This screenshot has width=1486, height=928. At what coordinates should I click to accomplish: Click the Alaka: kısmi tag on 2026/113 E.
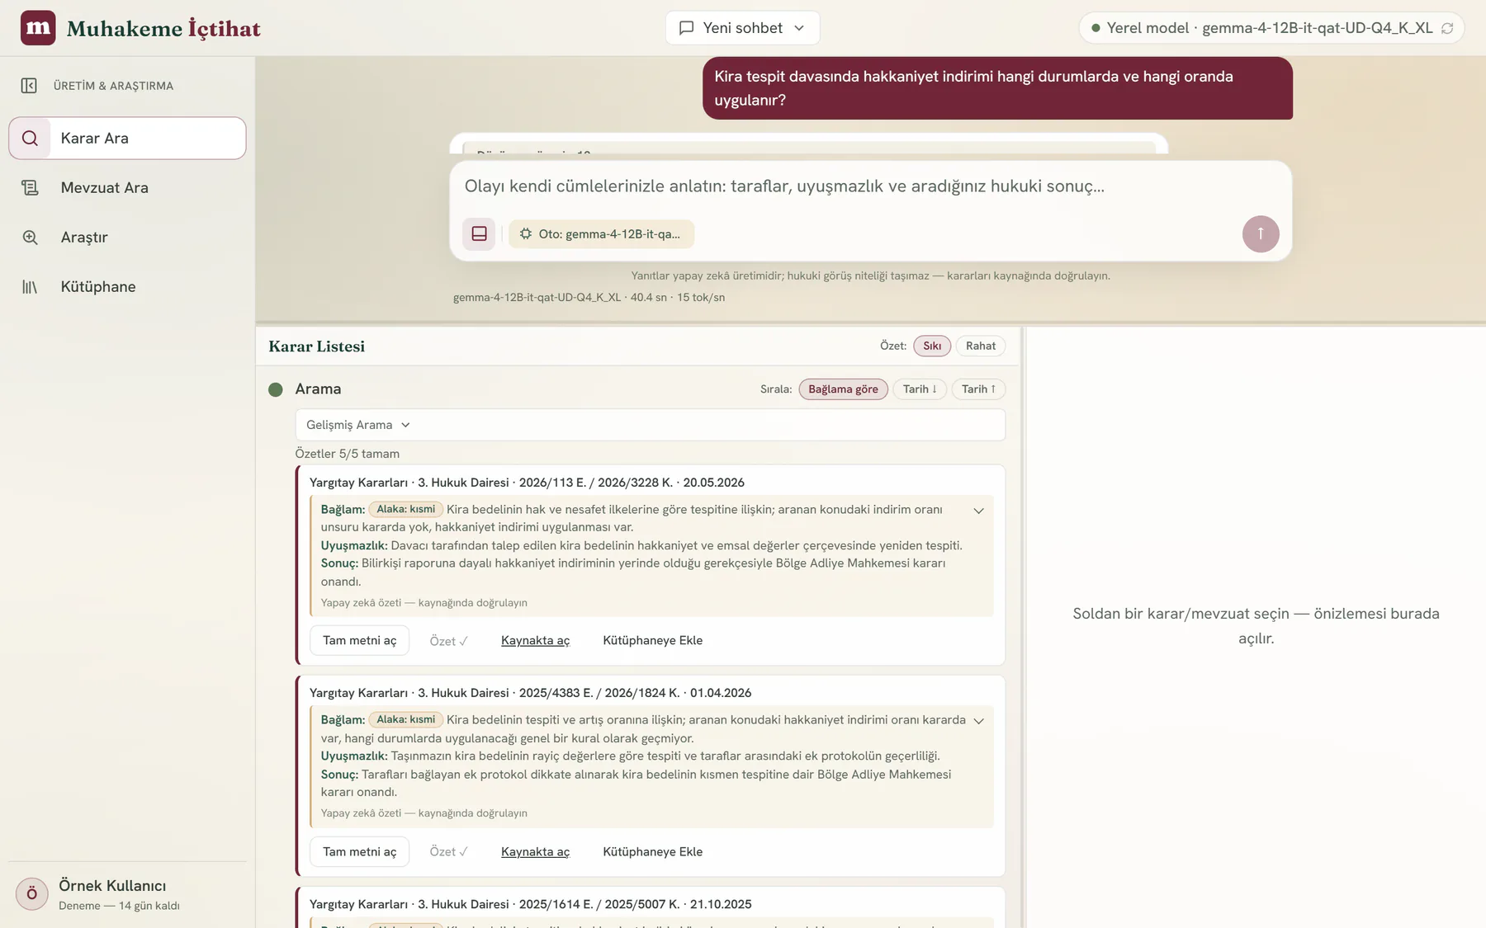[405, 510]
